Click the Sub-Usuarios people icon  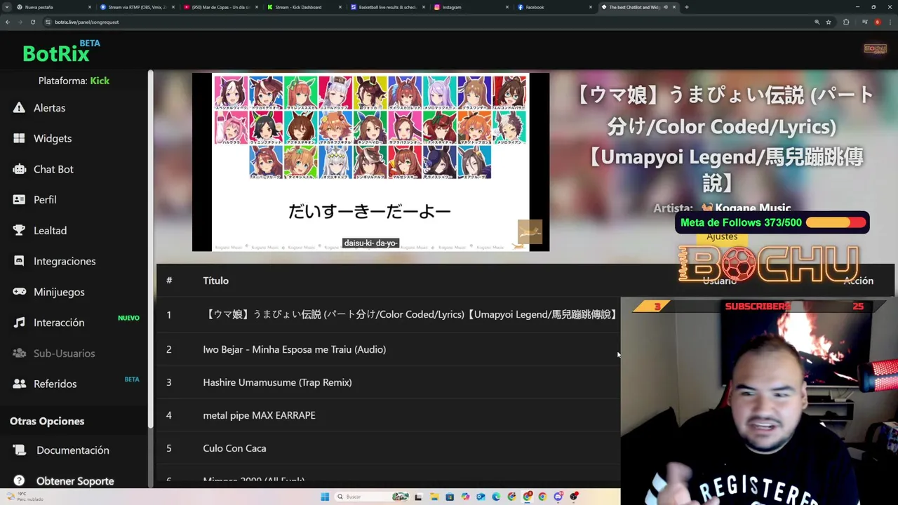(x=19, y=353)
